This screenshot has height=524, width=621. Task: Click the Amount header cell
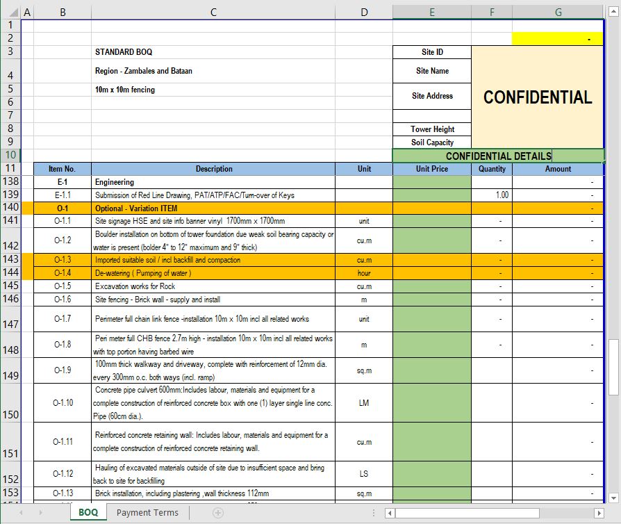558,169
